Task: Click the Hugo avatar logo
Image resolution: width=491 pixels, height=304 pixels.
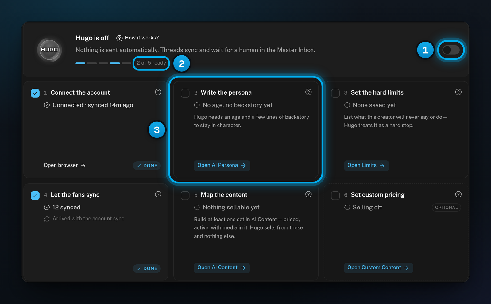Action: pyautogui.click(x=49, y=50)
